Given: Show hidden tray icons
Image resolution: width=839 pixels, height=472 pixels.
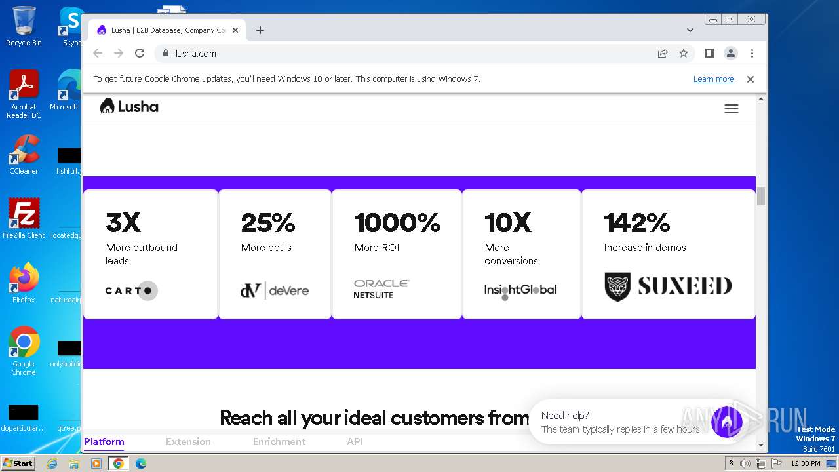Looking at the screenshot, I should click(x=731, y=463).
